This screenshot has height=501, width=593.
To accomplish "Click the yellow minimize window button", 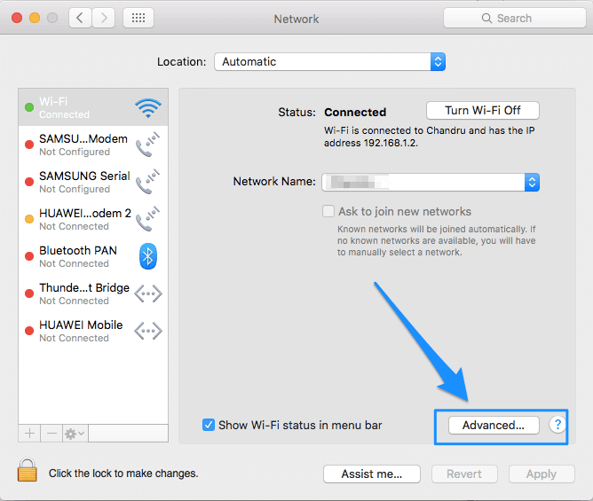I will pos(35,18).
